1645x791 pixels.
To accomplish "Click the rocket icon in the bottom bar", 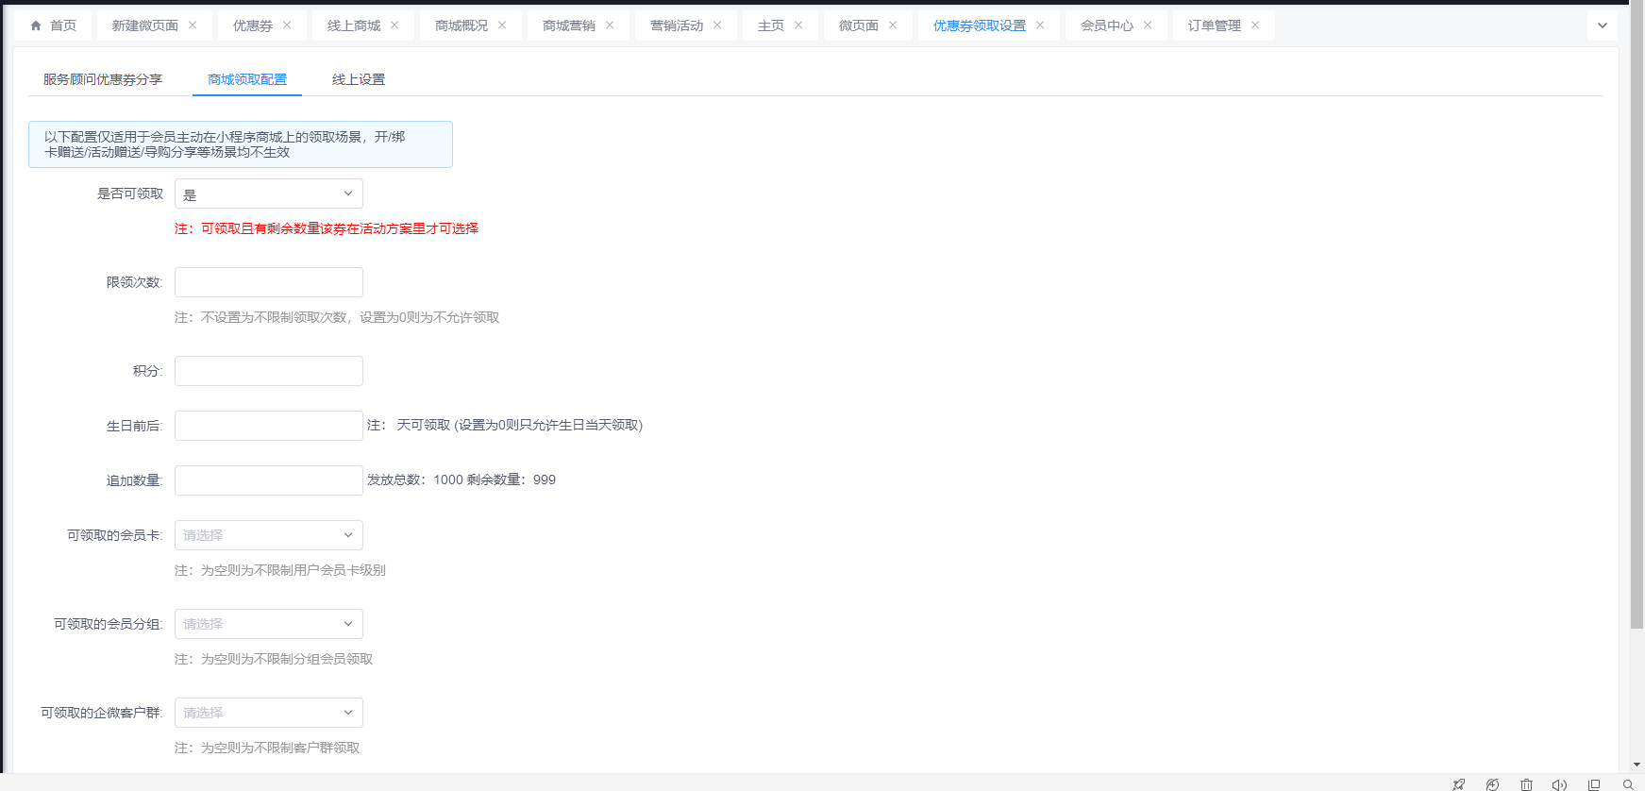I will pos(1458,784).
